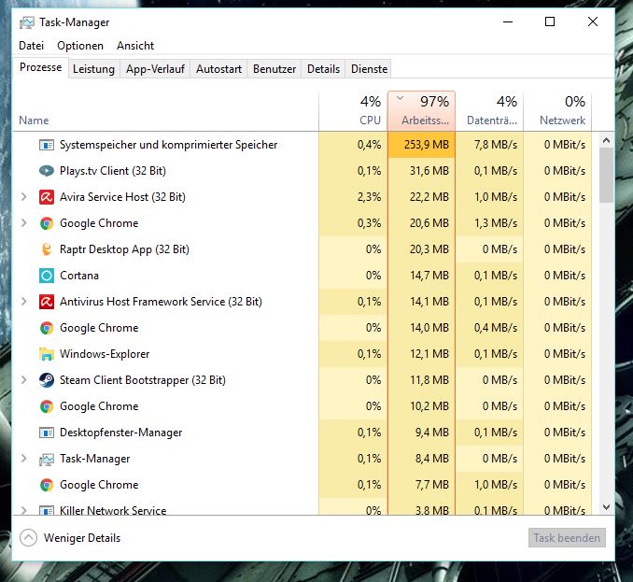Screen dimensions: 633x582
Task: Select the Killer Network Service name
Action: coord(113,510)
